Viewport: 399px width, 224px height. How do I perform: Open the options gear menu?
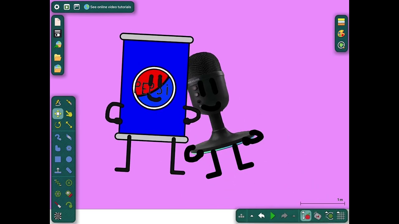(x=57, y=7)
